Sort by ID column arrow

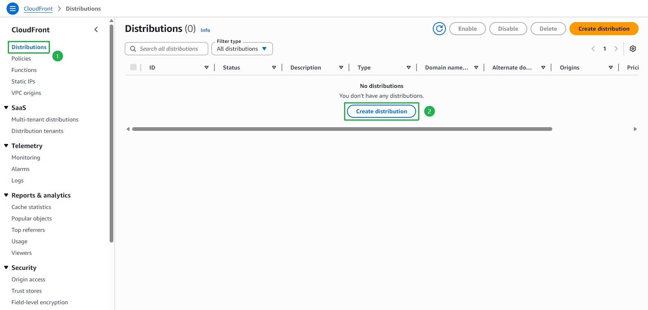click(x=207, y=67)
